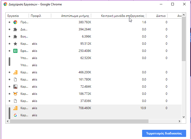This screenshot has width=191, height=139.
Task: Select the task named Εφα...
Action: pyautogui.click(x=24, y=51)
